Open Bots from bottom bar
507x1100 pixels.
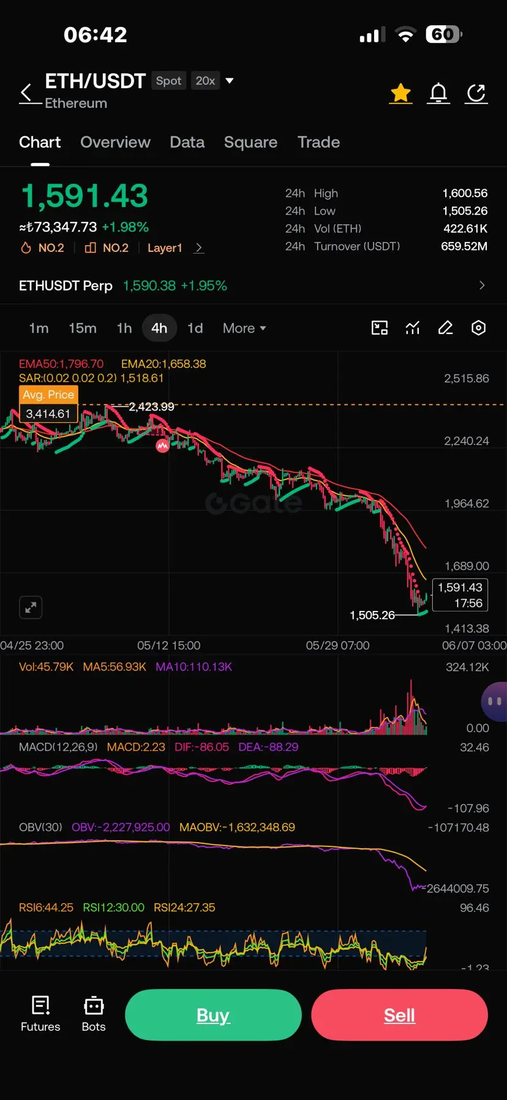94,1014
